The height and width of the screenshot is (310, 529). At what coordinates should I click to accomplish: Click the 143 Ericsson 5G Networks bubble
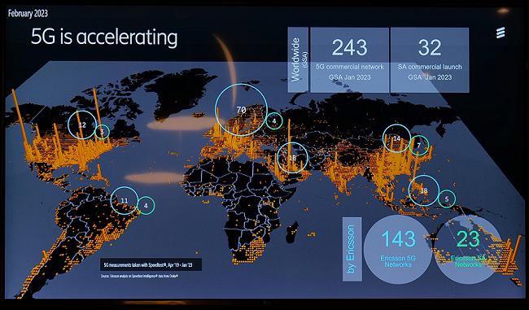tap(398, 249)
